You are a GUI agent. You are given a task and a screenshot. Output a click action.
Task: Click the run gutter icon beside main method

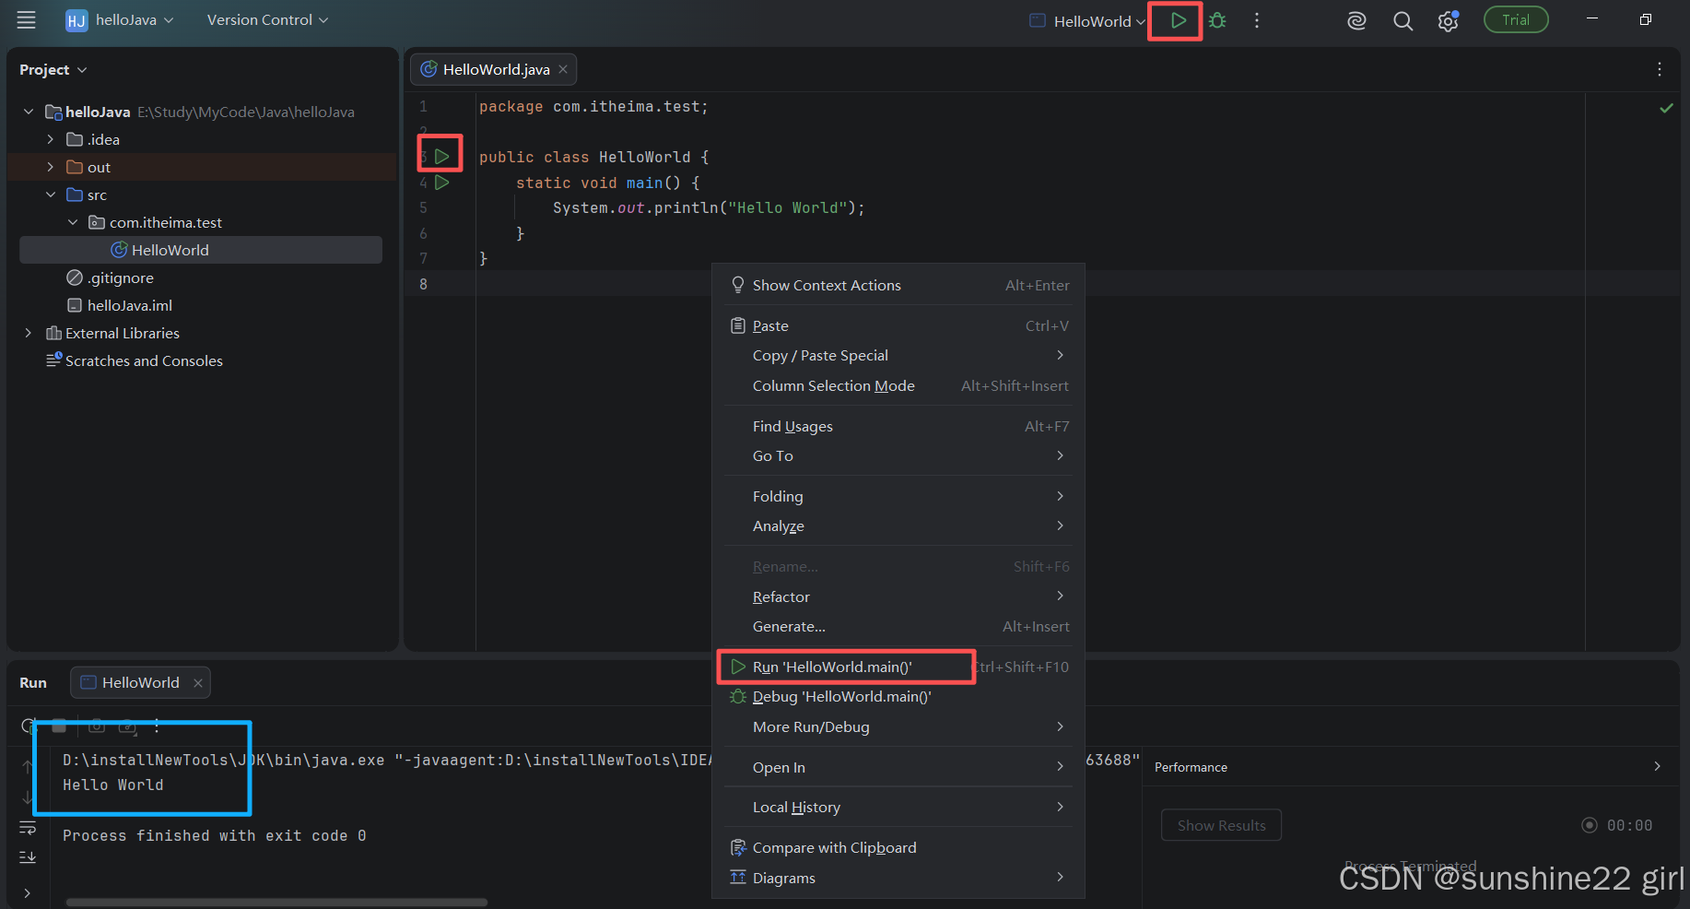point(442,183)
